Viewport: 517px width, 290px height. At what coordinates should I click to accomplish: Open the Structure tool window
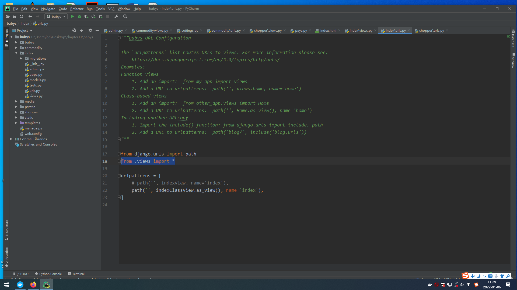[6, 230]
